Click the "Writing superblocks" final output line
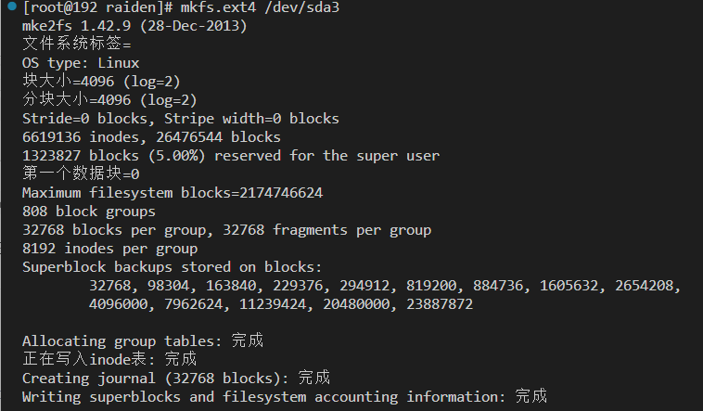The height and width of the screenshot is (411, 703). click(285, 396)
